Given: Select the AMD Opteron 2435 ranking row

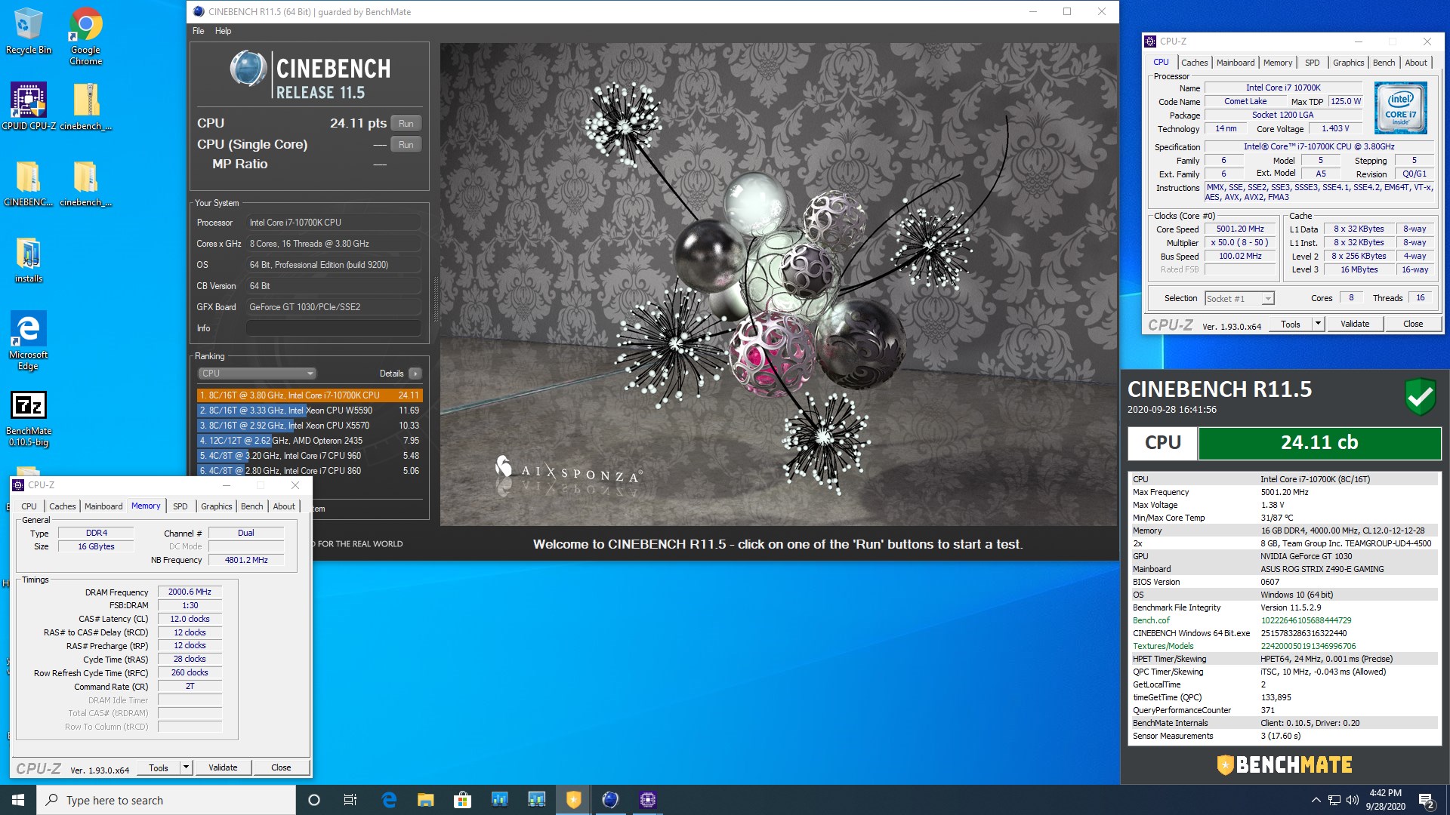Looking at the screenshot, I should click(x=310, y=441).
